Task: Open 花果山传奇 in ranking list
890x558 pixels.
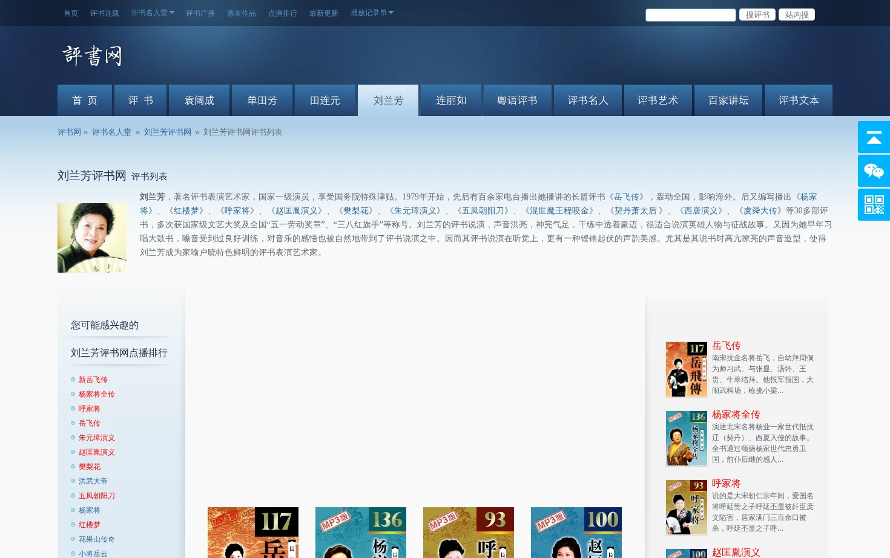Action: (x=96, y=539)
